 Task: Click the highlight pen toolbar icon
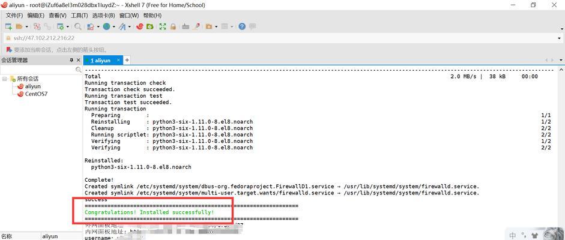[196, 26]
